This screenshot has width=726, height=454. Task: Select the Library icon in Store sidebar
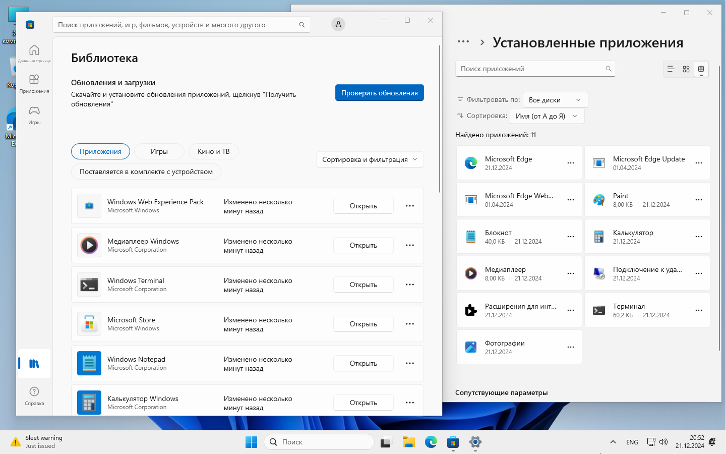(34, 364)
